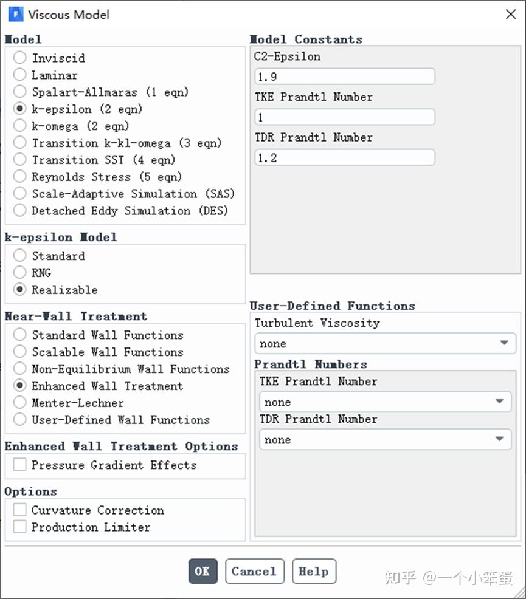Click the C2-Epsilon value field

(x=345, y=77)
